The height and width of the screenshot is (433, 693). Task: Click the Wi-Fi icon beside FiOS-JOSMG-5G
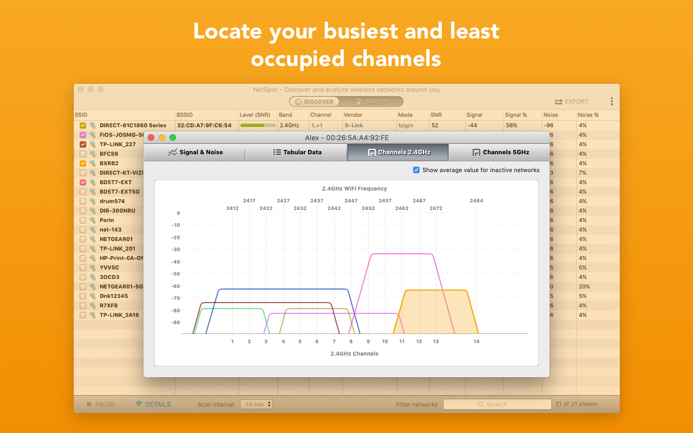pyautogui.click(x=93, y=135)
